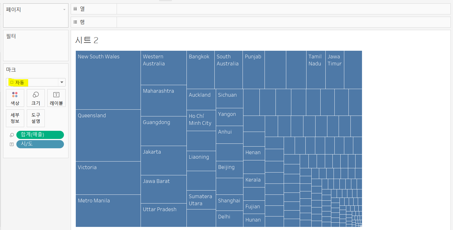
Task: Select the Fujian treemap tile
Action: (254, 207)
